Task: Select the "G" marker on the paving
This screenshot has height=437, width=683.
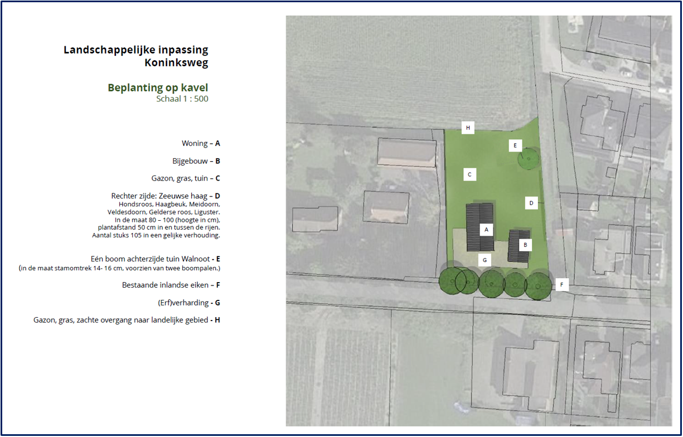Action: pos(485,260)
